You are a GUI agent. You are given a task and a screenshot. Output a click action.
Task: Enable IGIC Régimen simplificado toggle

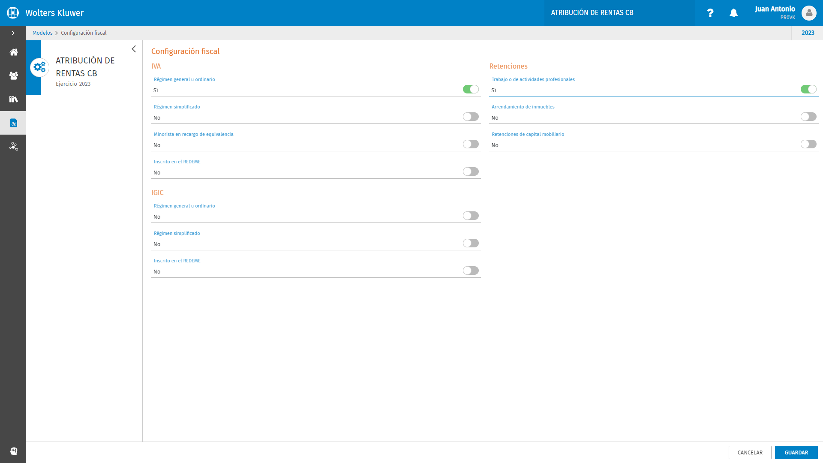tap(471, 243)
